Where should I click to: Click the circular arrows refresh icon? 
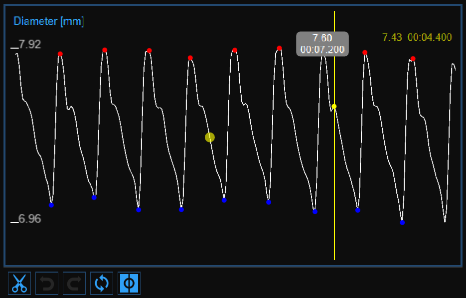tap(102, 283)
